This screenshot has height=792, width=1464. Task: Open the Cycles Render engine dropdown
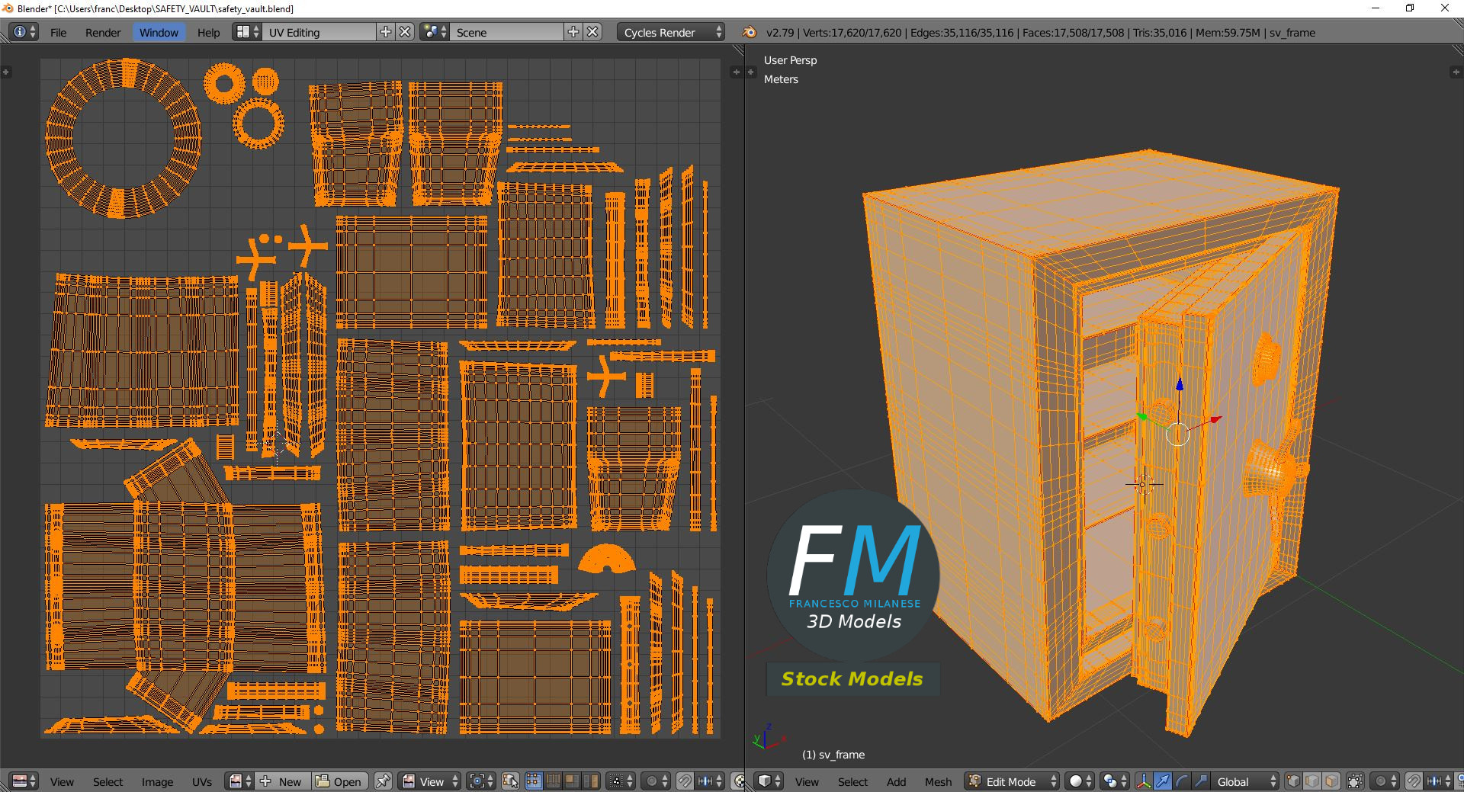671,32
